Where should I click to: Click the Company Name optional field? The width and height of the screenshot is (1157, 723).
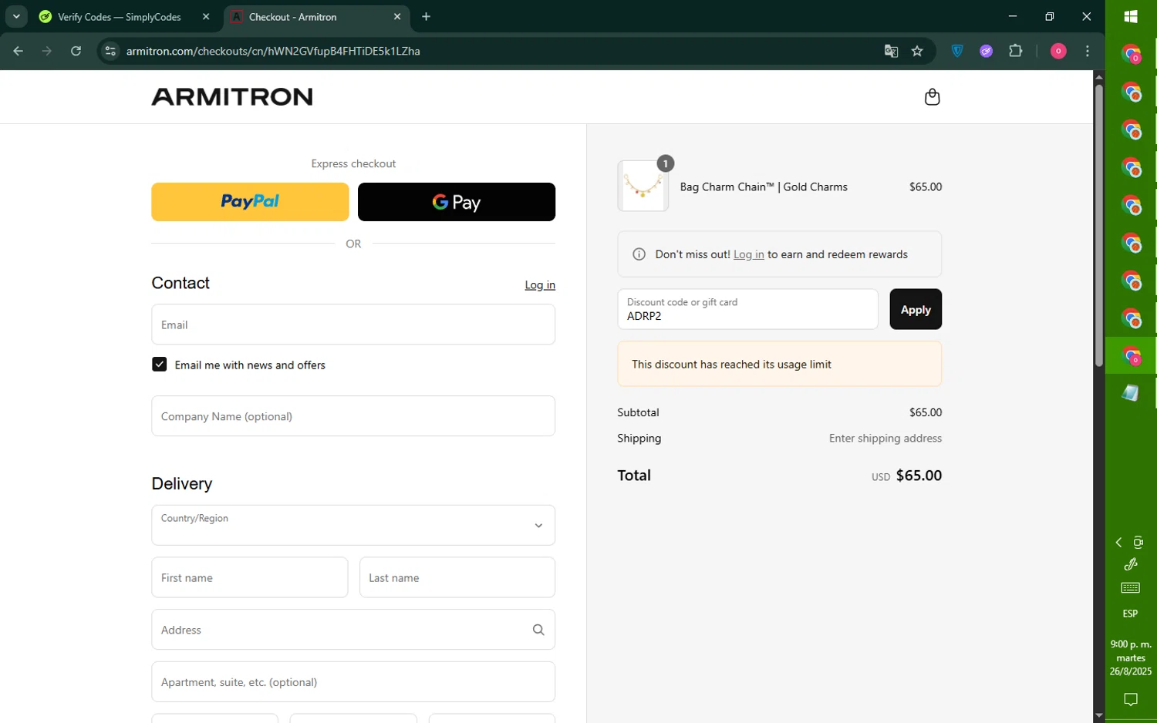[353, 416]
